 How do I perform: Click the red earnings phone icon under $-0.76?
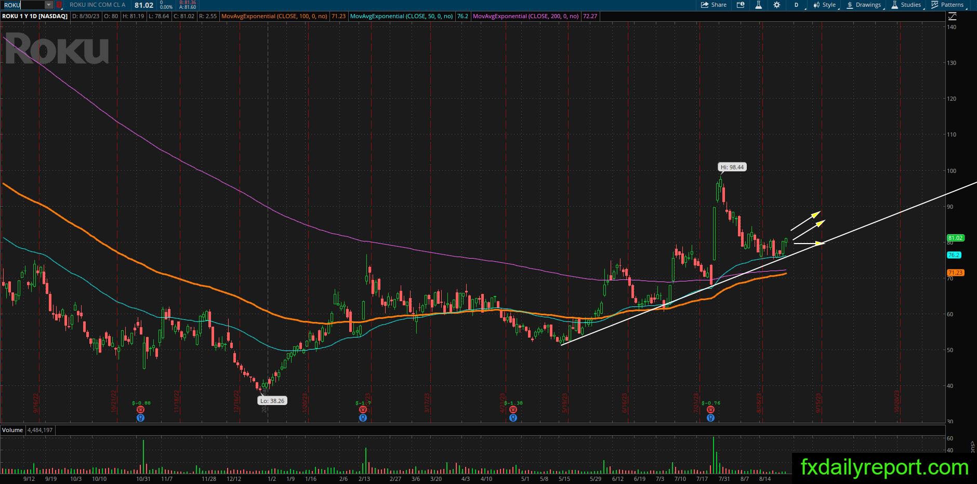[x=710, y=410]
